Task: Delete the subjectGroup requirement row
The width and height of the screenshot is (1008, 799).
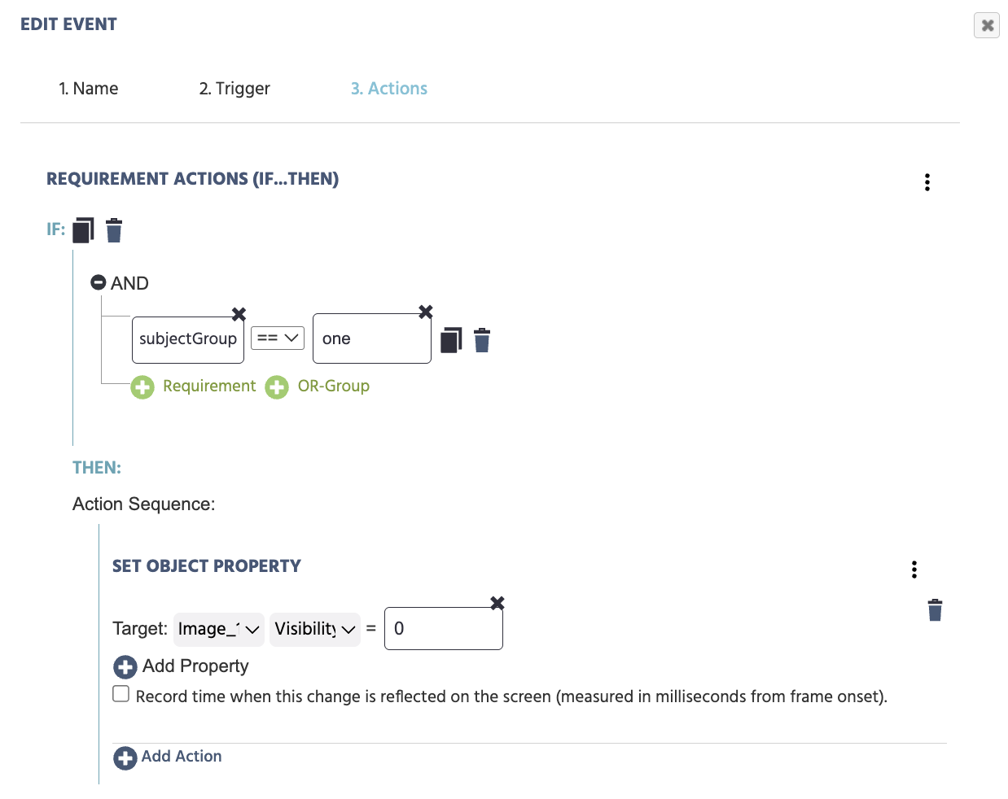Action: point(482,340)
